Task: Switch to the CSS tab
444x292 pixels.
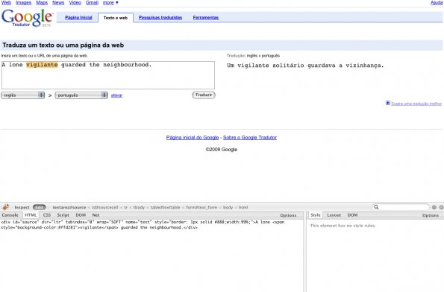Action: coord(47,215)
